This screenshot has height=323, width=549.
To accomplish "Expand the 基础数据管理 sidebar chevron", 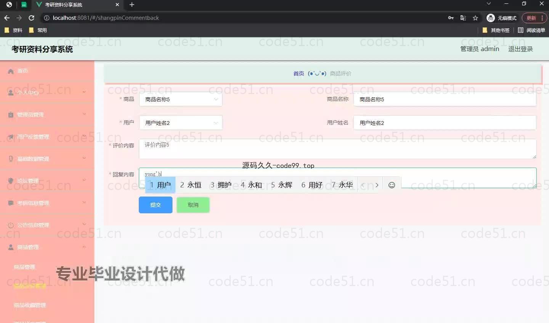I will click(x=84, y=158).
